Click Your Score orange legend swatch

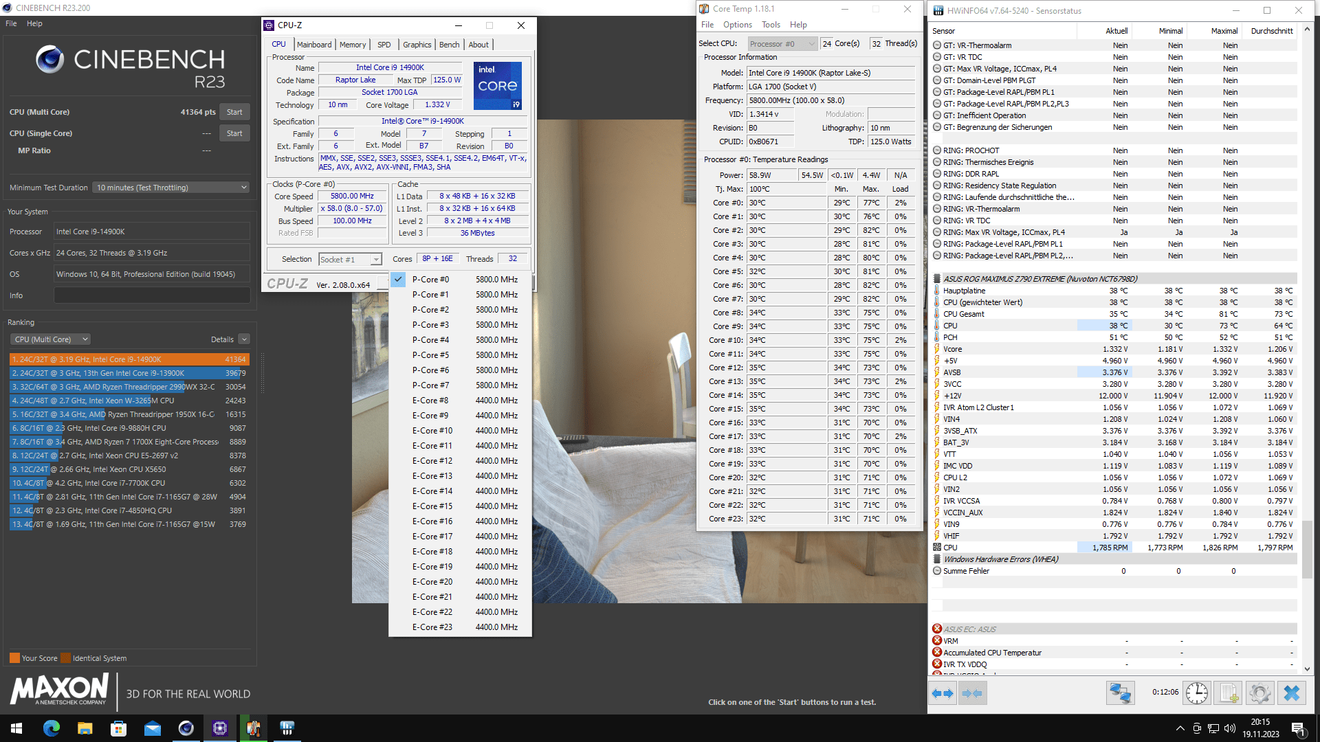14,658
